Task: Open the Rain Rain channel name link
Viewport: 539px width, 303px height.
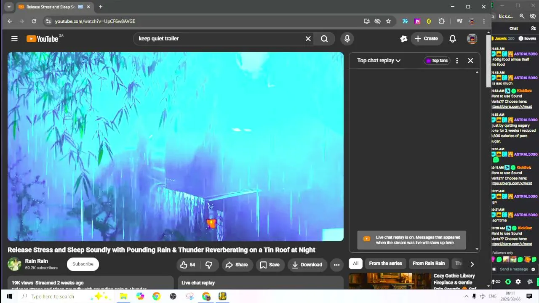Action: (37, 261)
